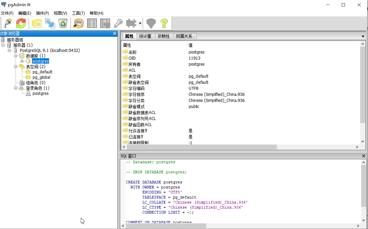This screenshot has height=229, width=368.
Task: Click the server connect plug icon
Action: coord(8,23)
